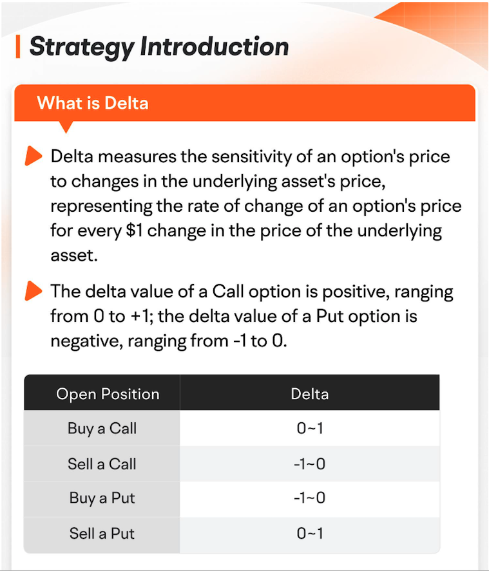The width and height of the screenshot is (489, 571).
Task: Click the "Strategy Introduction" heading
Action: pos(159,46)
